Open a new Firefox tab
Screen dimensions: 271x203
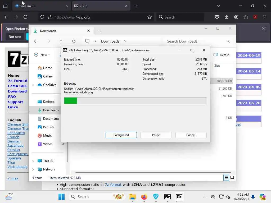(x=136, y=6)
